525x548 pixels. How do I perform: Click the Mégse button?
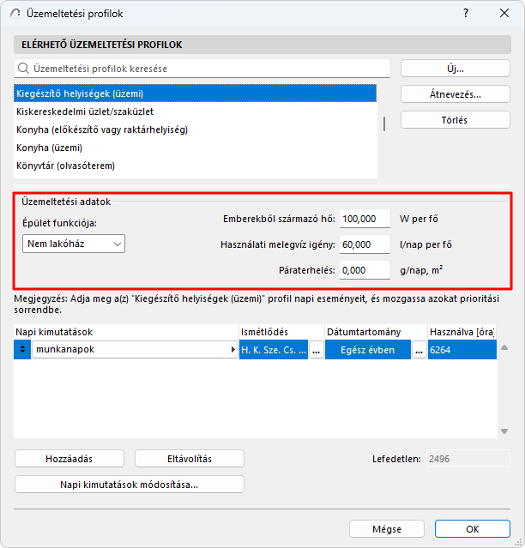[x=387, y=529]
